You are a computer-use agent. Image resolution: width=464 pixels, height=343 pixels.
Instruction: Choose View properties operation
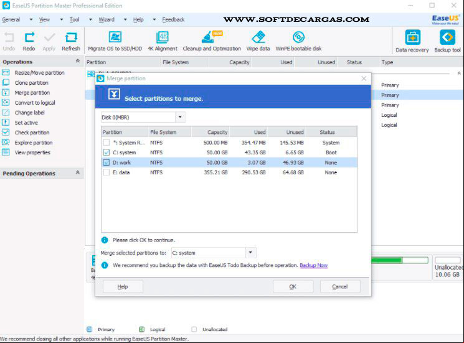click(32, 153)
